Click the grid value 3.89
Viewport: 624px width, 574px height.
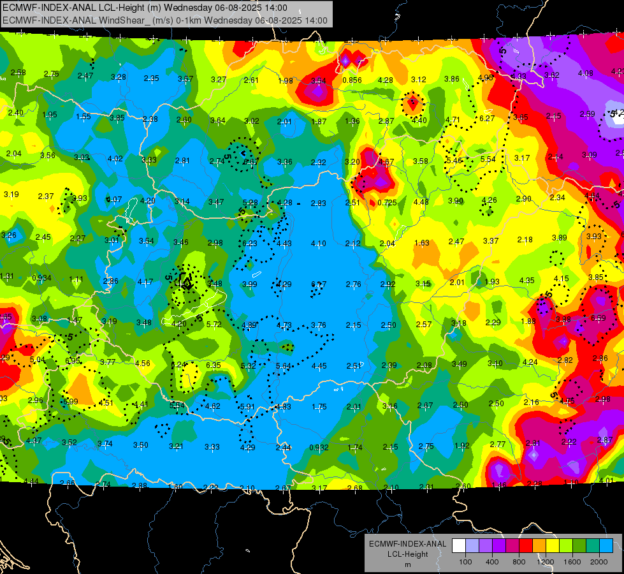tap(560, 237)
